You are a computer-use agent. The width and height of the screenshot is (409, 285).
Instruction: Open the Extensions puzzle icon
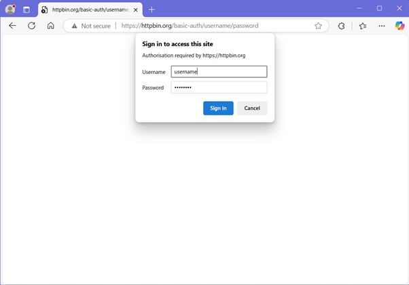(x=341, y=26)
